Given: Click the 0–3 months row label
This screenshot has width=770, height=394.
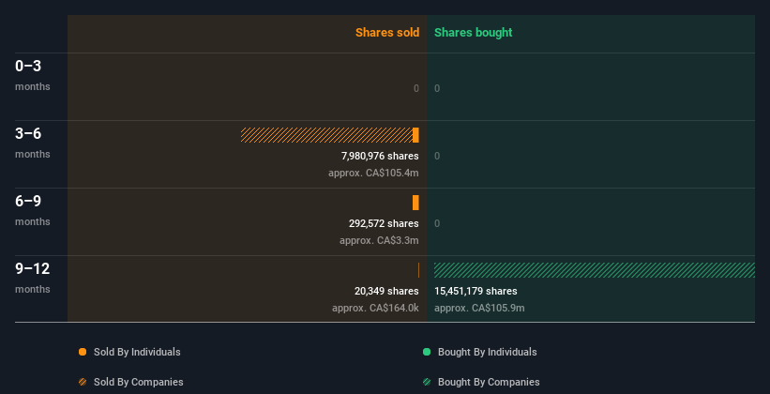Looking at the screenshot, I should click(x=33, y=75).
